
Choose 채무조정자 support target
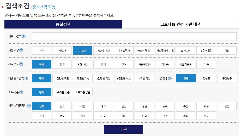(124, 50)
